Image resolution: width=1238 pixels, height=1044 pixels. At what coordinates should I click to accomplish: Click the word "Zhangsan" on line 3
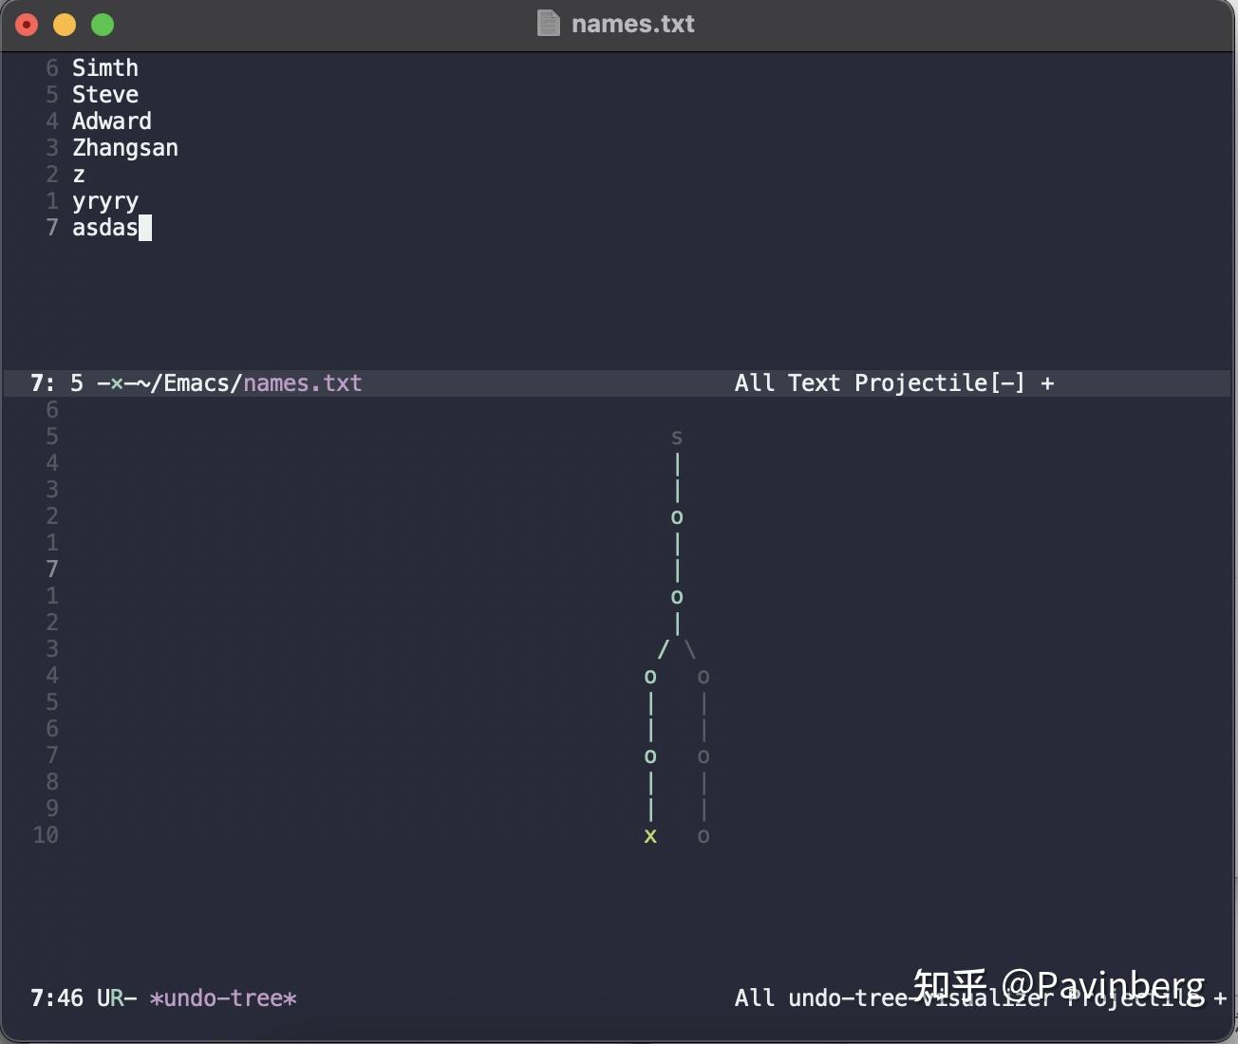124,147
